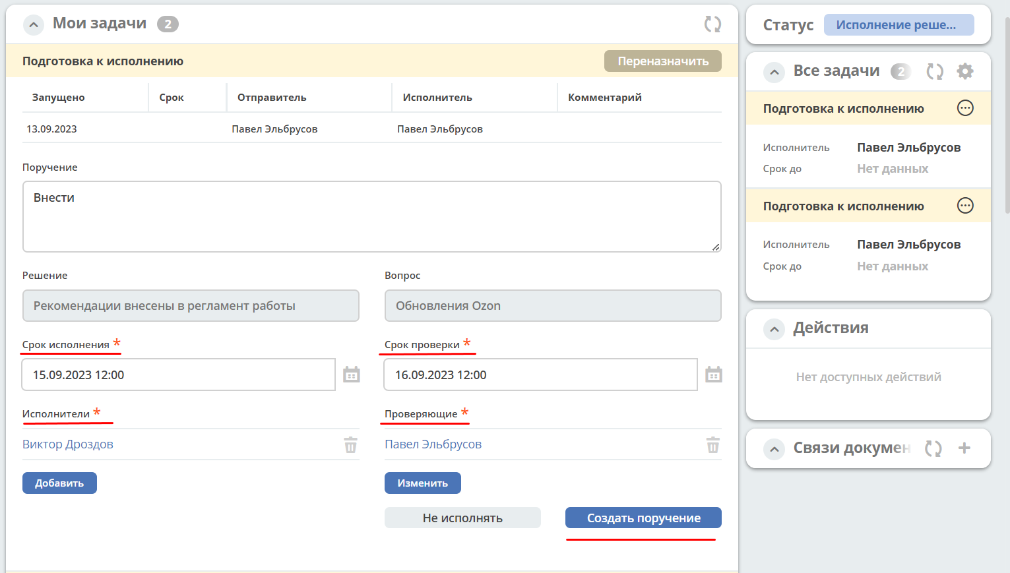Click the Вопрос field Обновления Ozon
Screen dimensions: 1010x573
click(x=553, y=305)
